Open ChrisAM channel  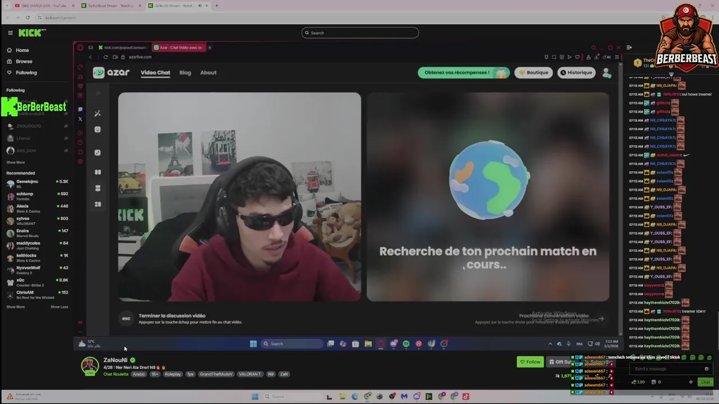[37, 294]
